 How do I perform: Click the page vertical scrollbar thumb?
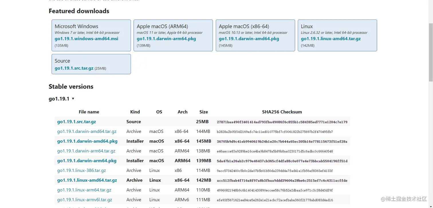[430, 52]
